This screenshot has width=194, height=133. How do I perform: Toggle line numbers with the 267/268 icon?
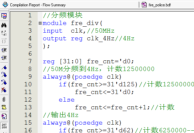[x=4, y=126]
